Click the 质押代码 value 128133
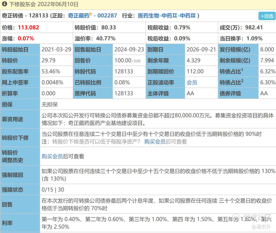Image resolution: width=276 pixels, height=233 pixels. click(124, 93)
